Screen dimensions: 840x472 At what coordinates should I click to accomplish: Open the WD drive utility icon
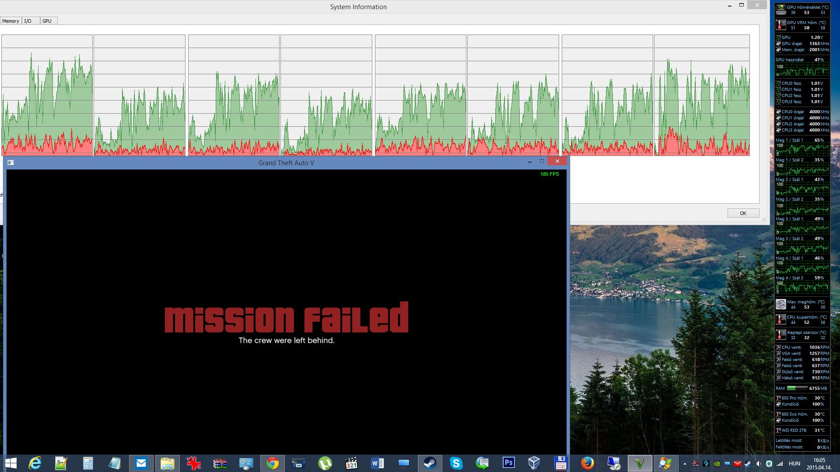tap(298, 463)
